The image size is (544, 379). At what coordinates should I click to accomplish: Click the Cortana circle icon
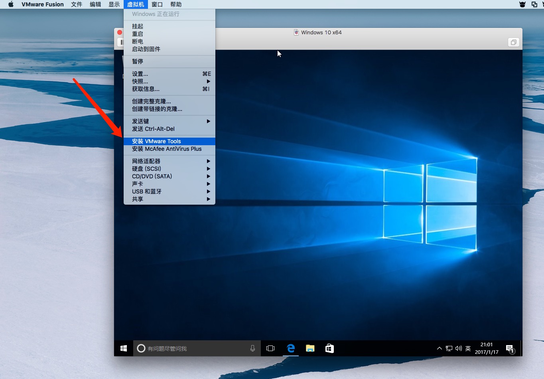pyautogui.click(x=141, y=348)
